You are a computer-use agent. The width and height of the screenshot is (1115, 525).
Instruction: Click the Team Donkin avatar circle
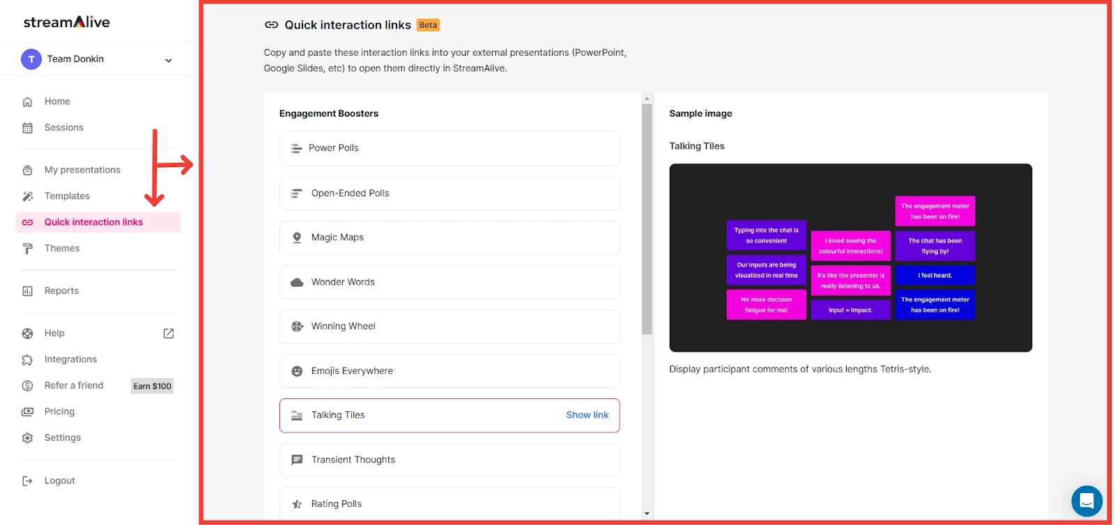point(31,59)
